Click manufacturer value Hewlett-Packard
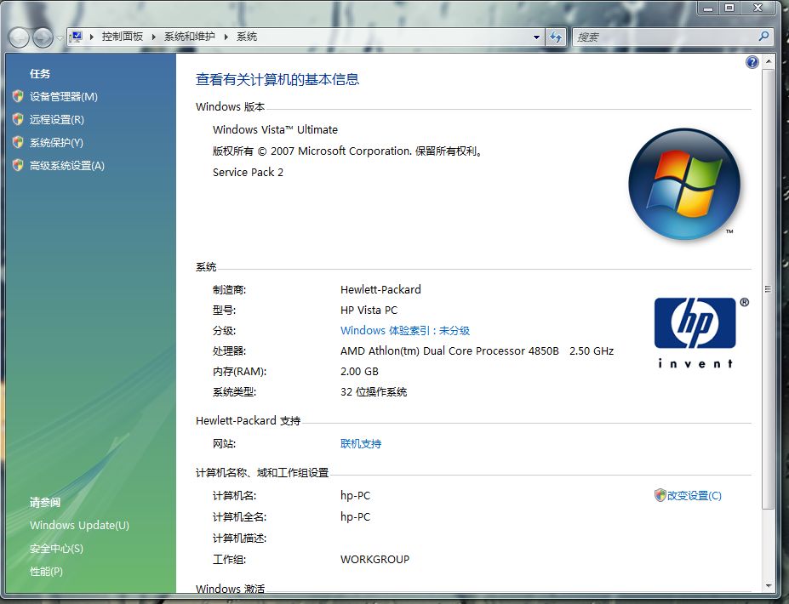Screen dimensions: 789x604 pos(380,290)
